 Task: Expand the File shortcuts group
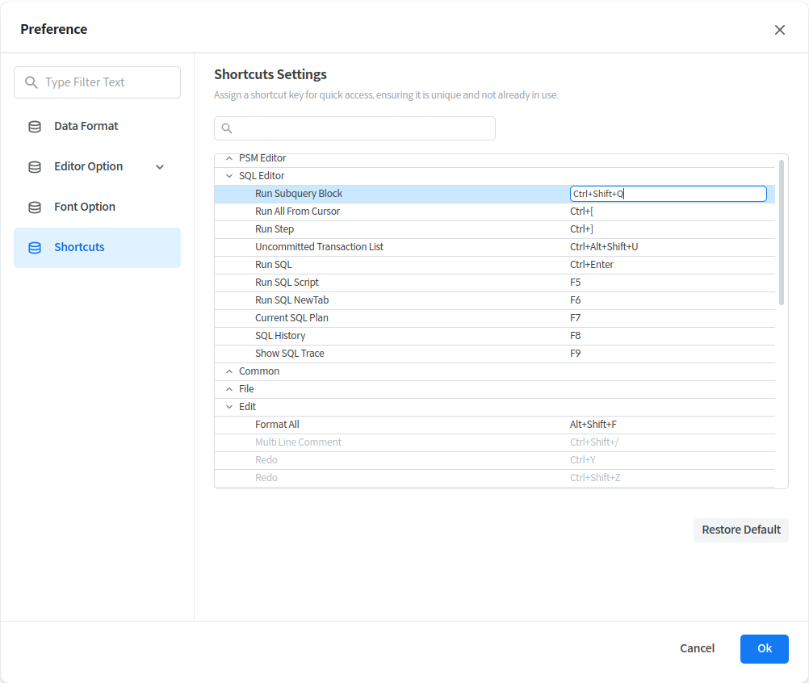click(229, 389)
